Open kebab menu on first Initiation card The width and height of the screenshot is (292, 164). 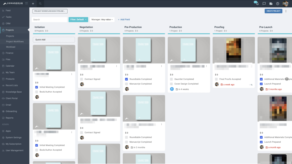72,74
